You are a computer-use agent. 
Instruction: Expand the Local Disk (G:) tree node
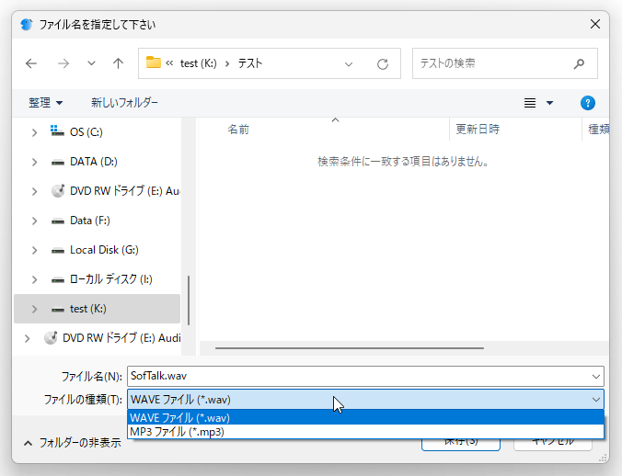[35, 250]
